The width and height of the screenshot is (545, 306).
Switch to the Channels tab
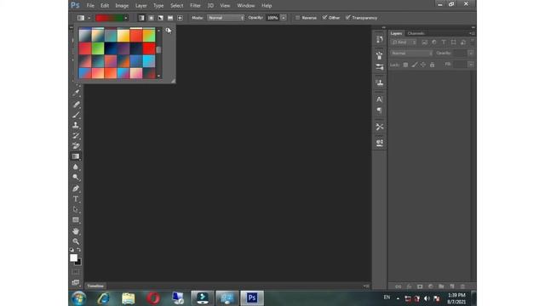[416, 33]
